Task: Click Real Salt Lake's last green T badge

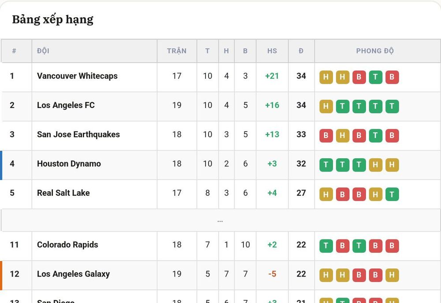Action: click(x=392, y=194)
